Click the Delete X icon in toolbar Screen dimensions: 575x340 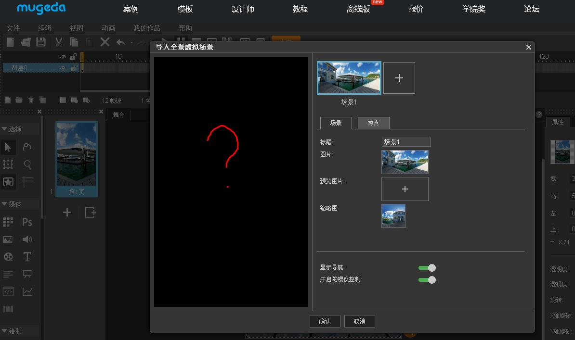click(105, 42)
